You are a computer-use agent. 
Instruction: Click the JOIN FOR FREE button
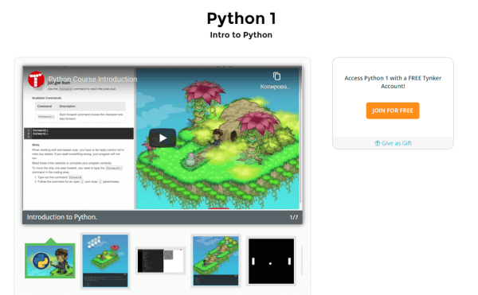(393, 111)
